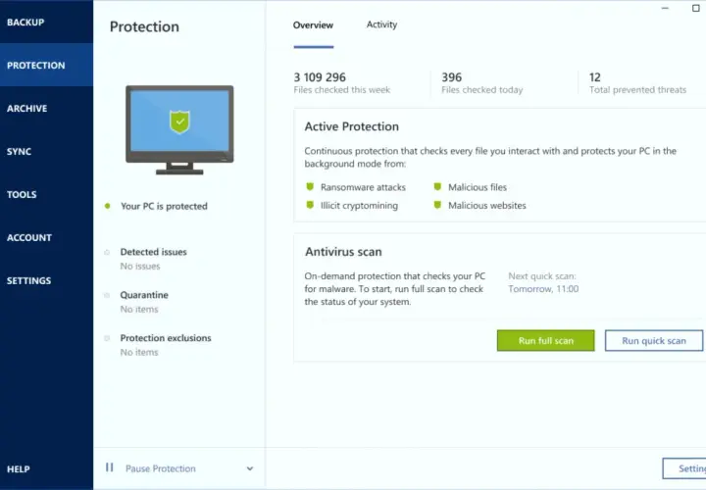Expand the Pause Protection dropdown arrow
The height and width of the screenshot is (490, 706).
coord(250,468)
